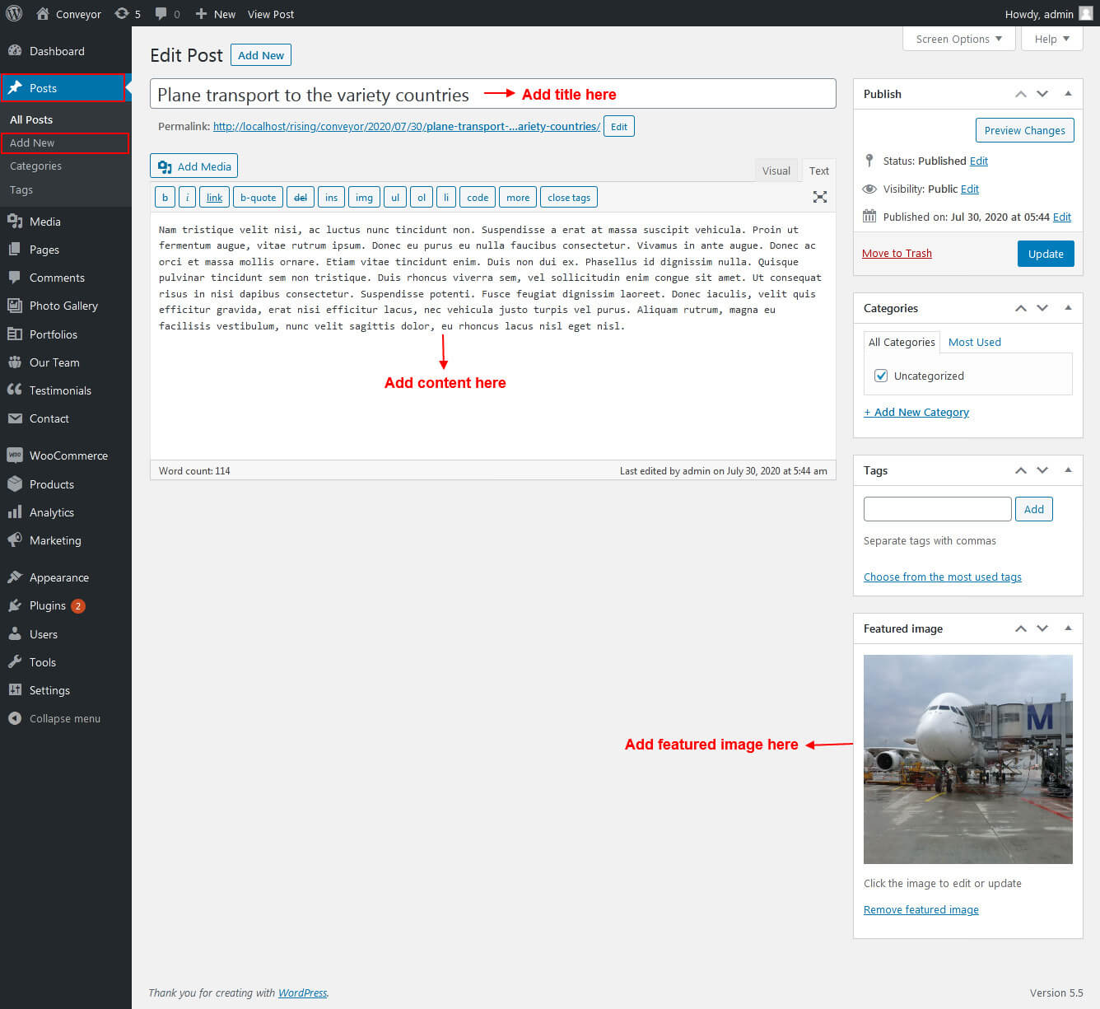
Task: Click the Collapse menu icon
Action: (15, 718)
